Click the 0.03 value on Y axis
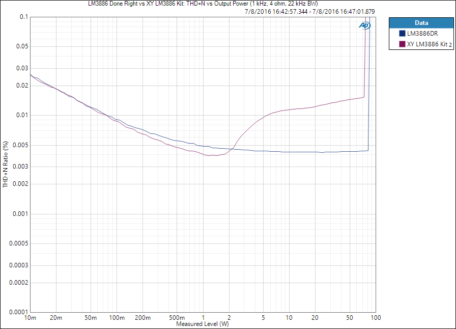 (22, 68)
